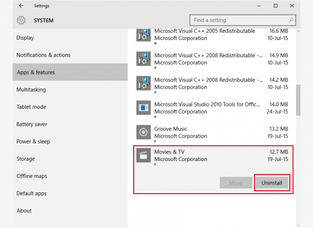Click the scroll up arrow of the app list

pos(298,31)
